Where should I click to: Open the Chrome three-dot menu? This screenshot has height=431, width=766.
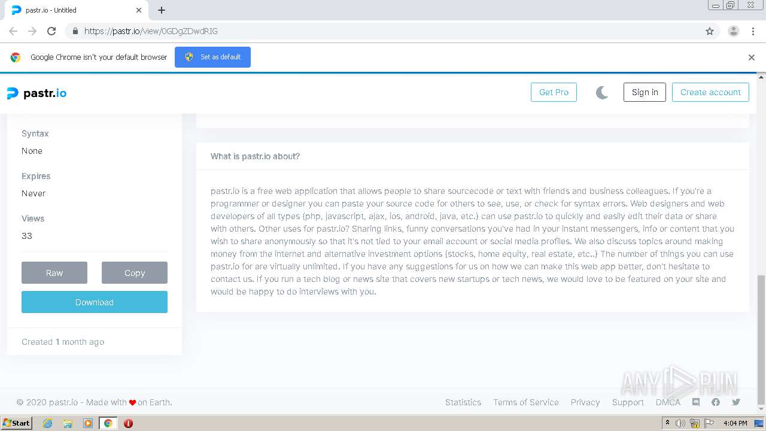753,31
